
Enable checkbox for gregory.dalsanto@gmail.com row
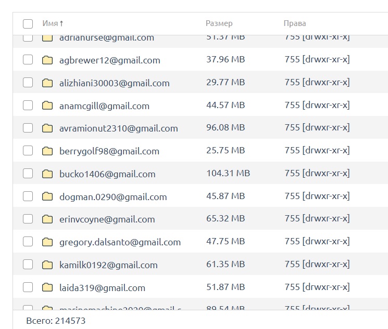28,242
